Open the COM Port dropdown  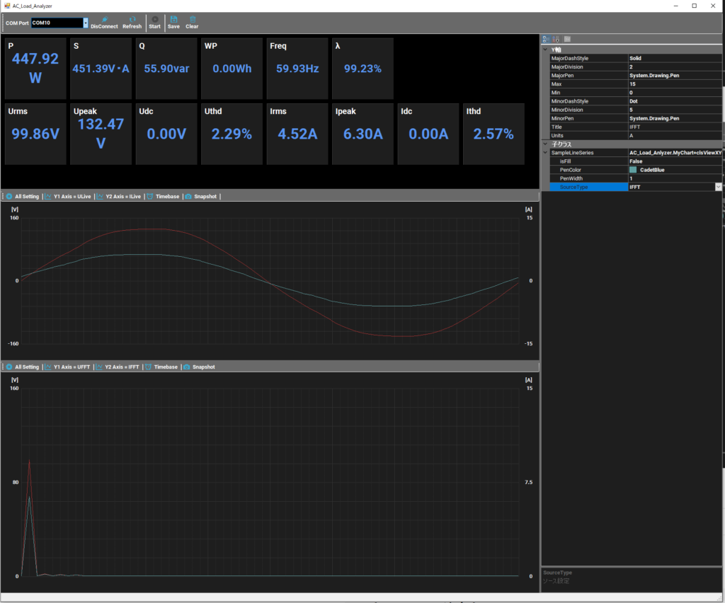[86, 23]
